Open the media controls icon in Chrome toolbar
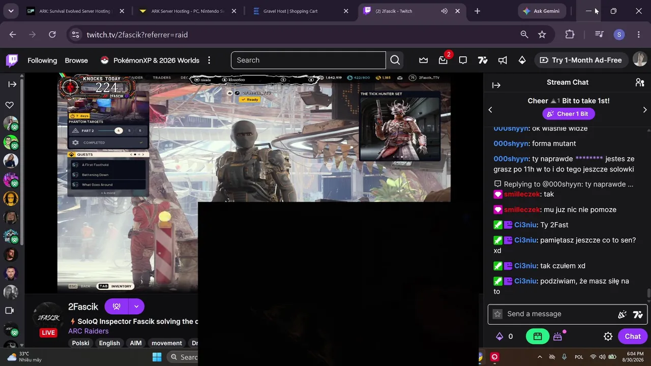Screen dimensions: 651x366 599,35
